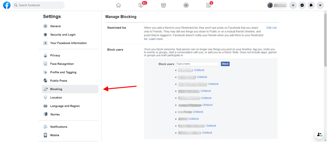Click the Blocking person icon

pyautogui.click(x=45, y=89)
